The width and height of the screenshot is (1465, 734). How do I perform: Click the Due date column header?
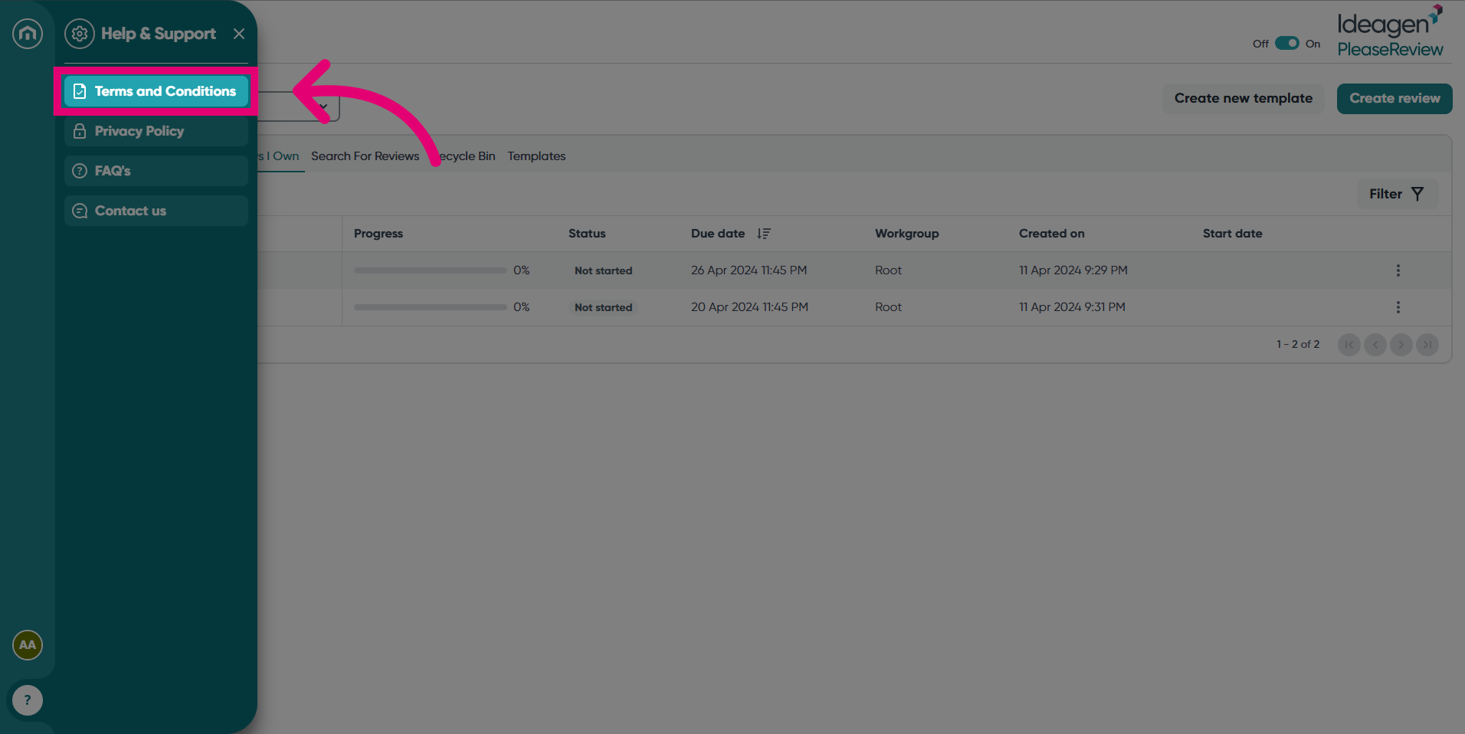click(718, 234)
